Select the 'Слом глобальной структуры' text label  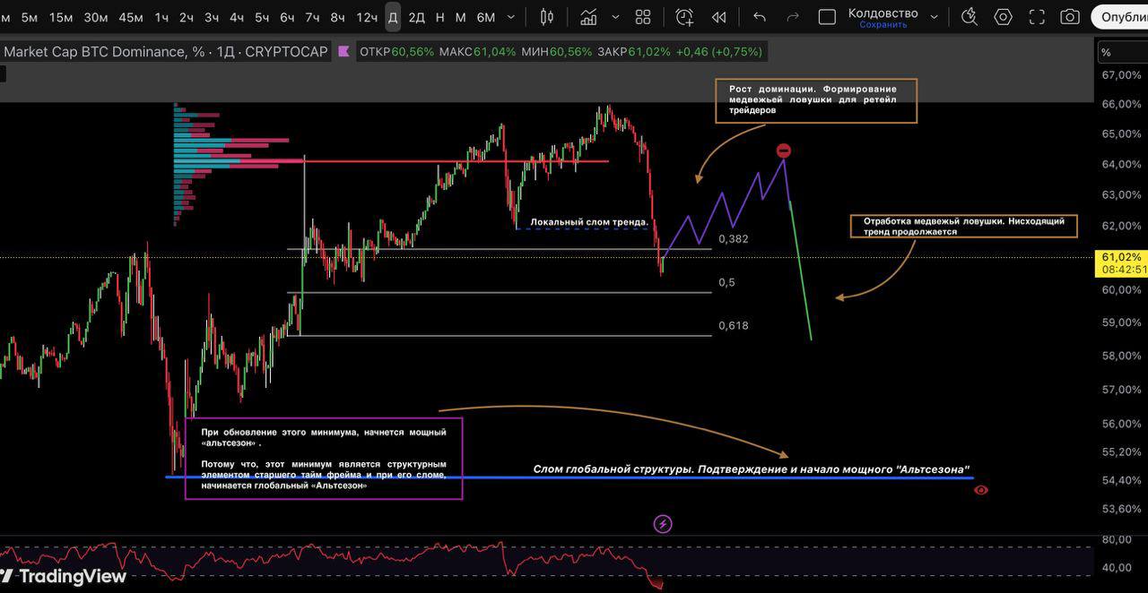coord(752,469)
